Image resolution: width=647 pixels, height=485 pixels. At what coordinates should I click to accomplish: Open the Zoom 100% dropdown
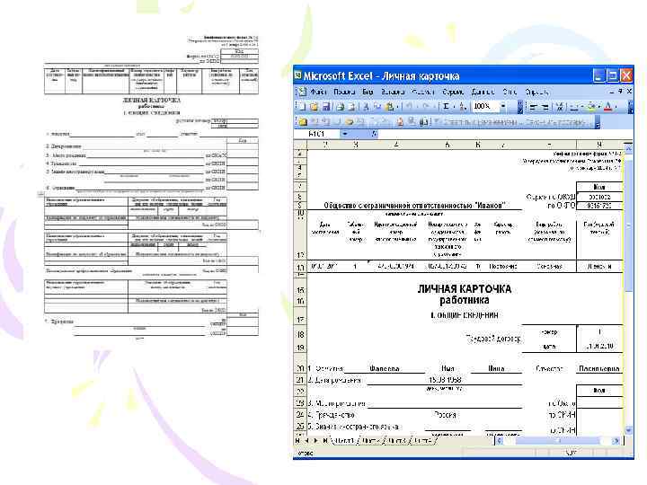pos(503,106)
